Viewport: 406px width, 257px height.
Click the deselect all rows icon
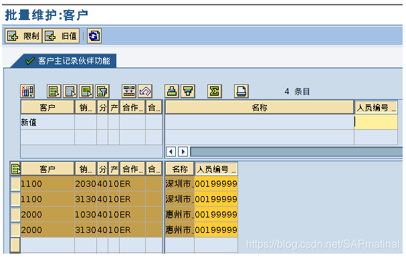tap(70, 91)
